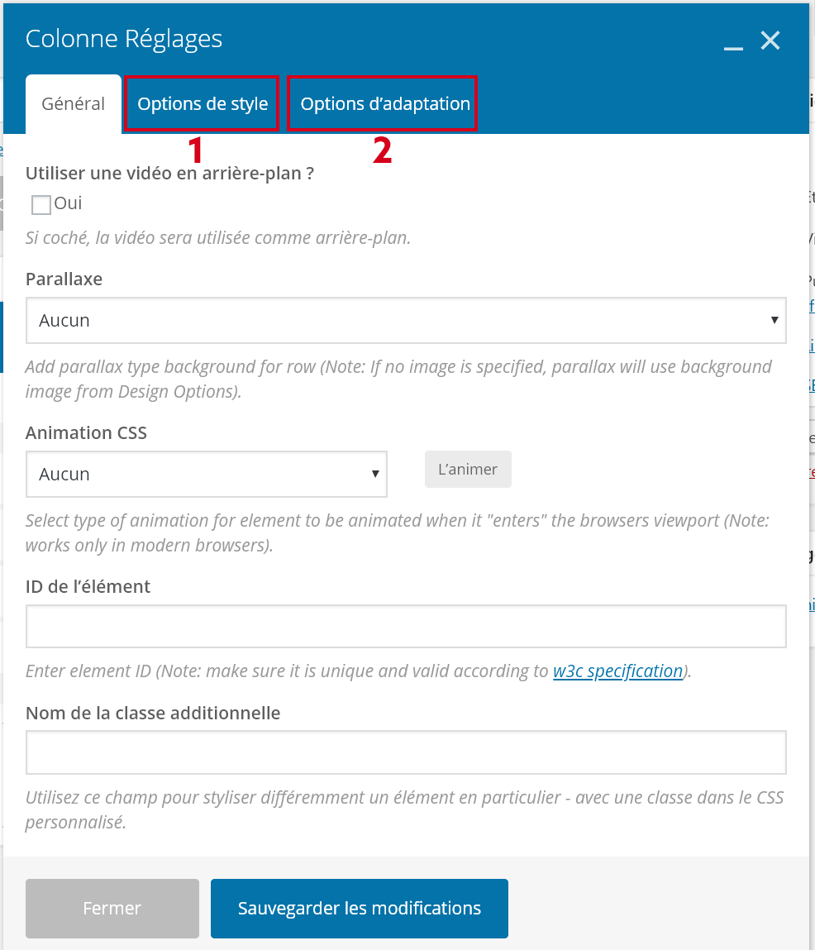Screen dimensions: 815x950
Task: Click the video background question label
Action: point(169,174)
